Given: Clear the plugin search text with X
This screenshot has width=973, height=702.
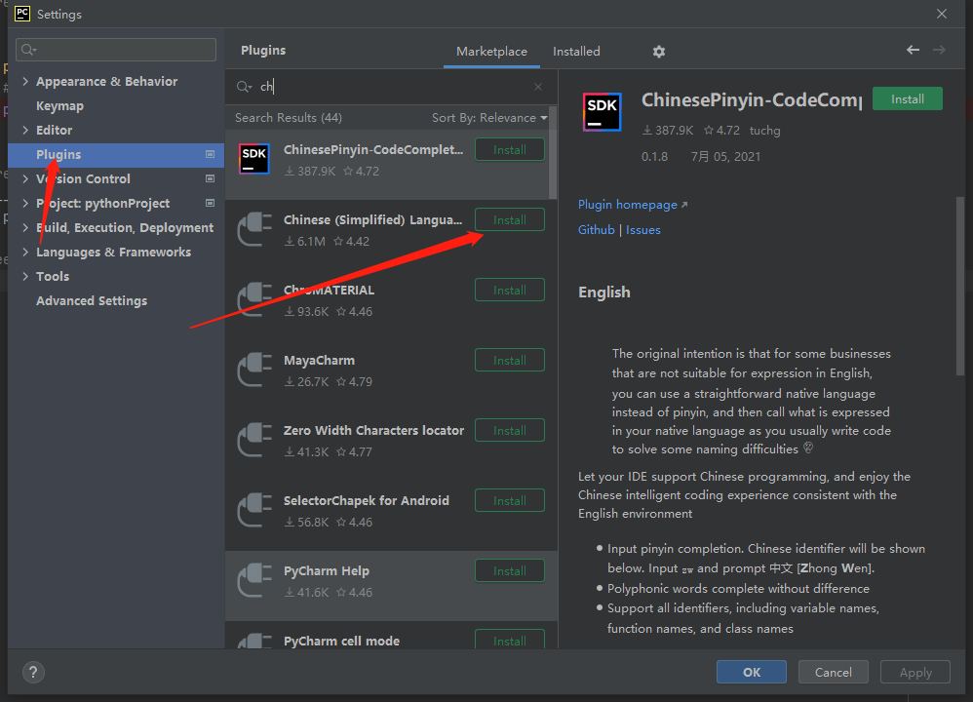Looking at the screenshot, I should 538,87.
